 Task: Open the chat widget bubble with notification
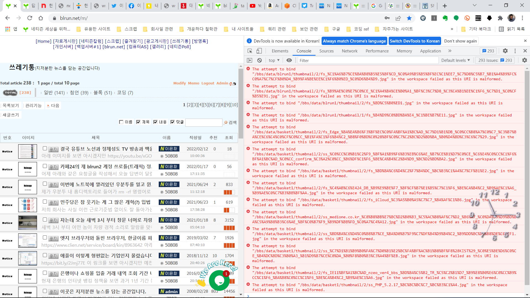[219, 280]
